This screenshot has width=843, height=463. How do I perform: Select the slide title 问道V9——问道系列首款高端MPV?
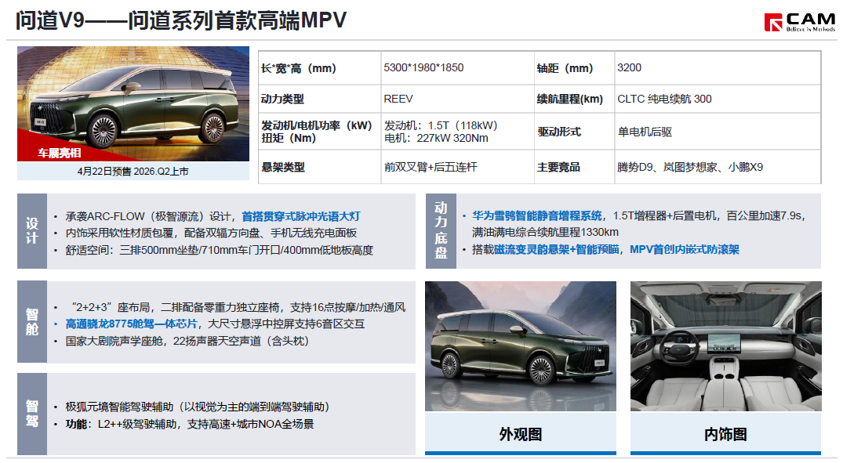(180, 20)
